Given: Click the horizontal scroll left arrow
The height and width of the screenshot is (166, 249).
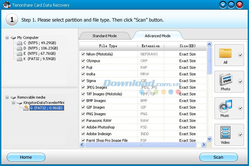Looking at the screenshot, I should pos(82,144).
